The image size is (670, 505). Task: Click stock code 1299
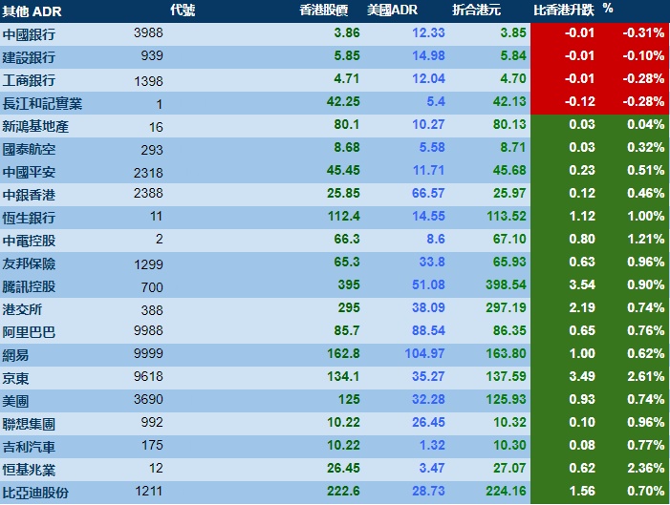pos(148,264)
